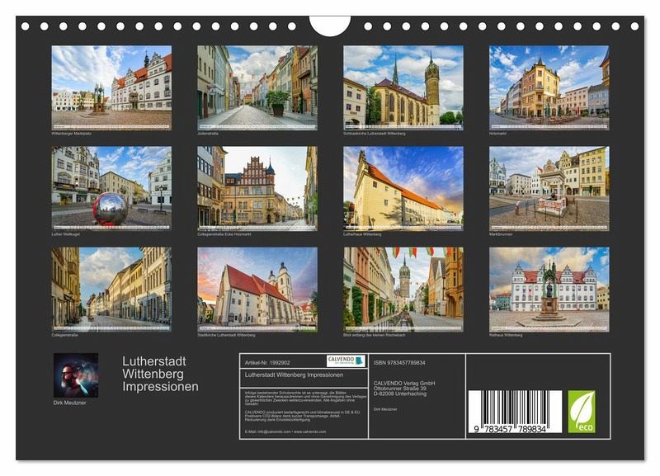Click 'CALVENDO Verlag GmbH' publisher line
Screen dimensions: 660x476
pyautogui.click(x=404, y=384)
